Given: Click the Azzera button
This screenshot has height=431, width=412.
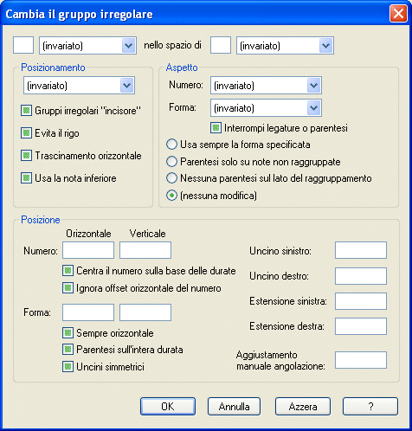Looking at the screenshot, I should (x=303, y=407).
